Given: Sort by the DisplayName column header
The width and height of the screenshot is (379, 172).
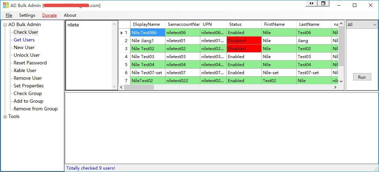Looking at the screenshot, I should point(148,24).
